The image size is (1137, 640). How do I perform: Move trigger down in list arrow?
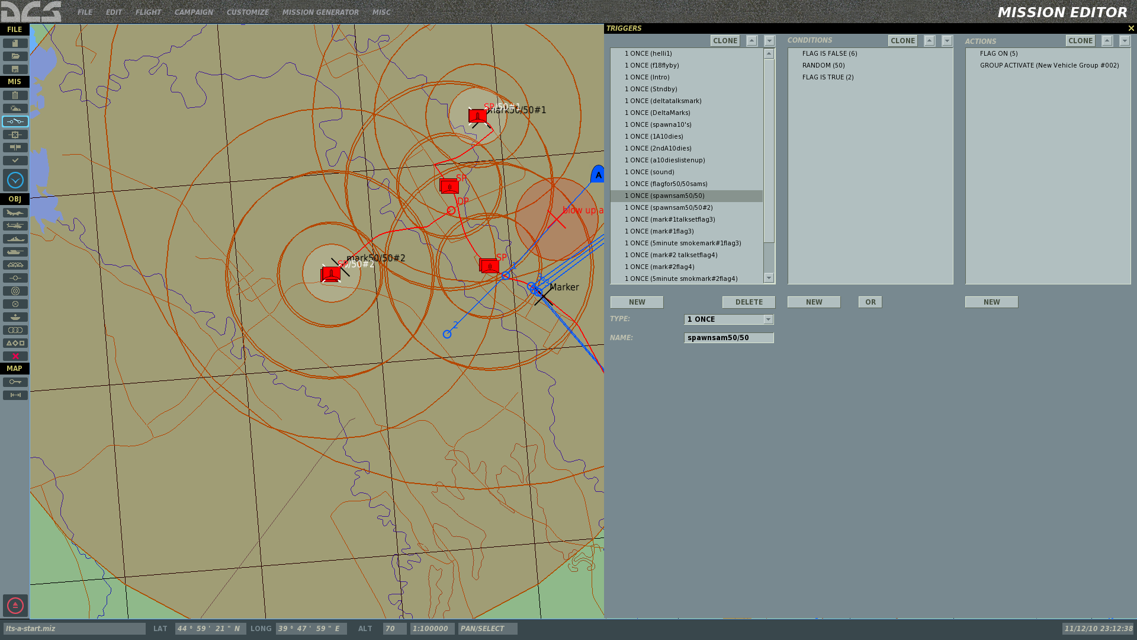point(770,41)
